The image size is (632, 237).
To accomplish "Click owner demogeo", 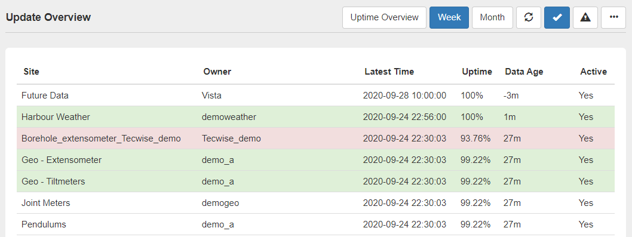I will click(220, 203).
